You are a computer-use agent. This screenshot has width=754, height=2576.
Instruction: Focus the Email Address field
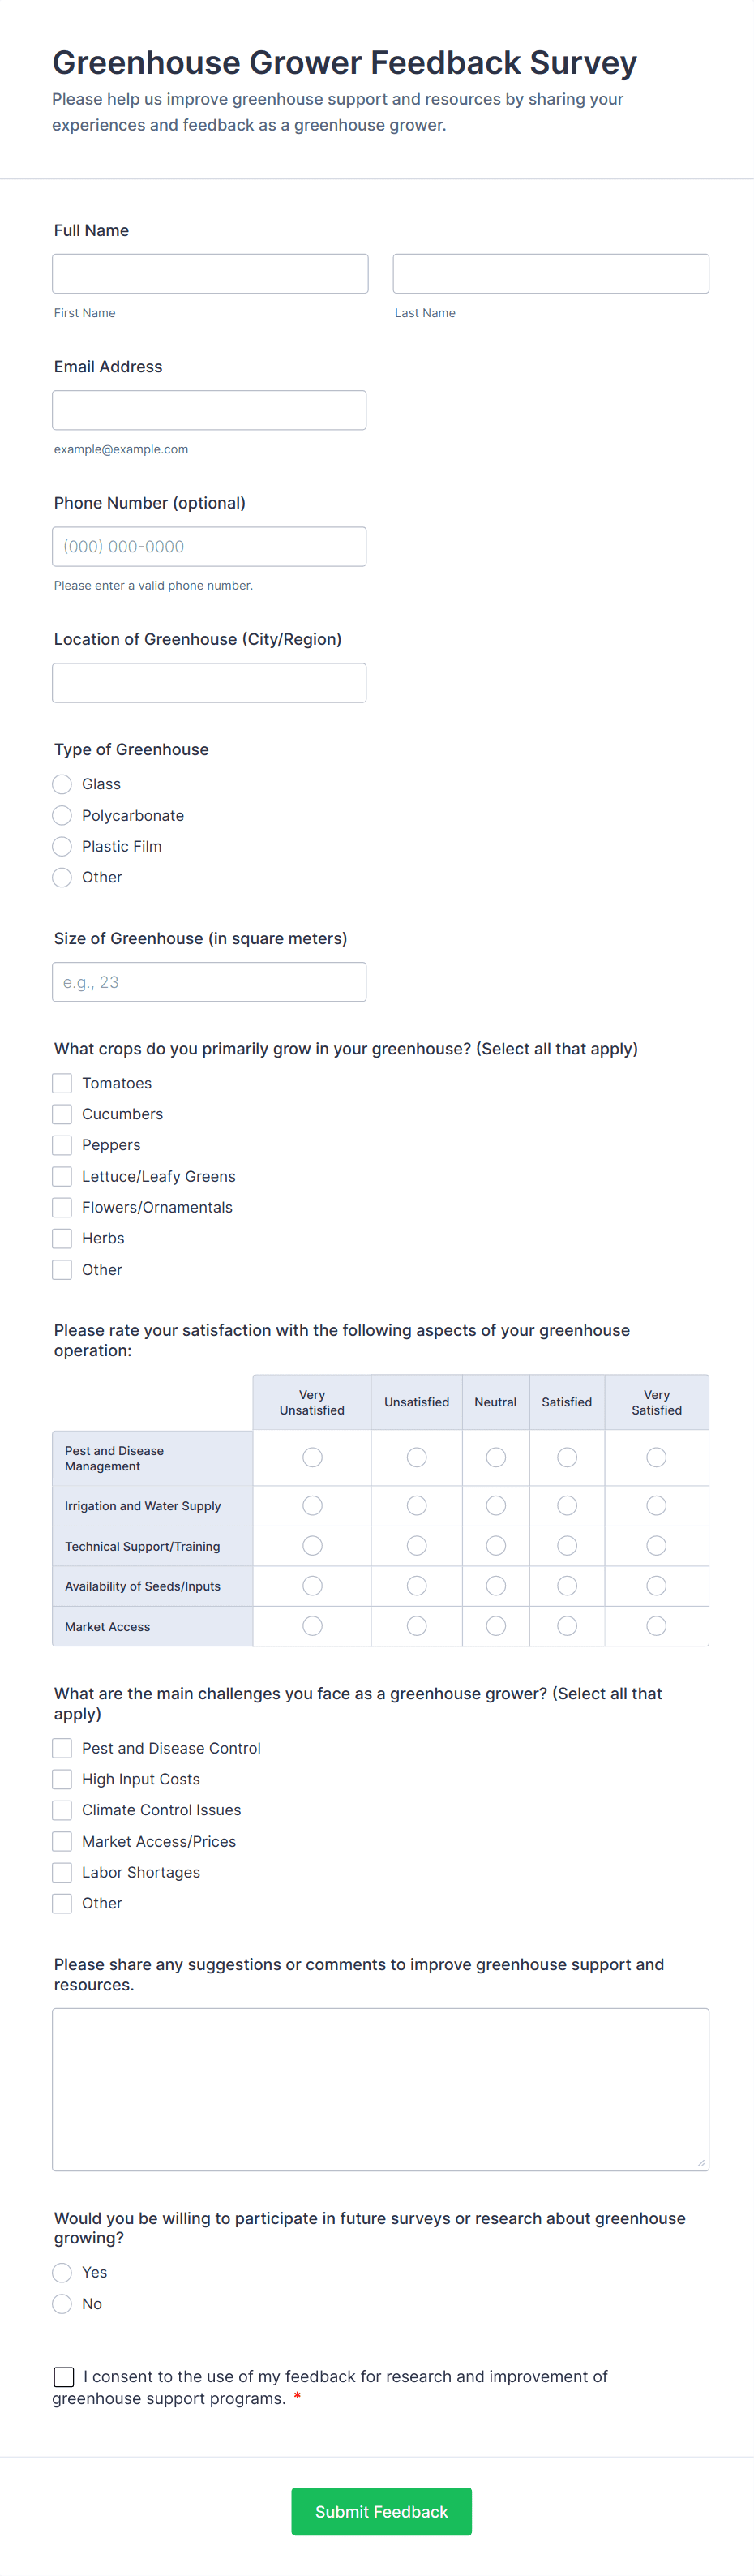[209, 410]
